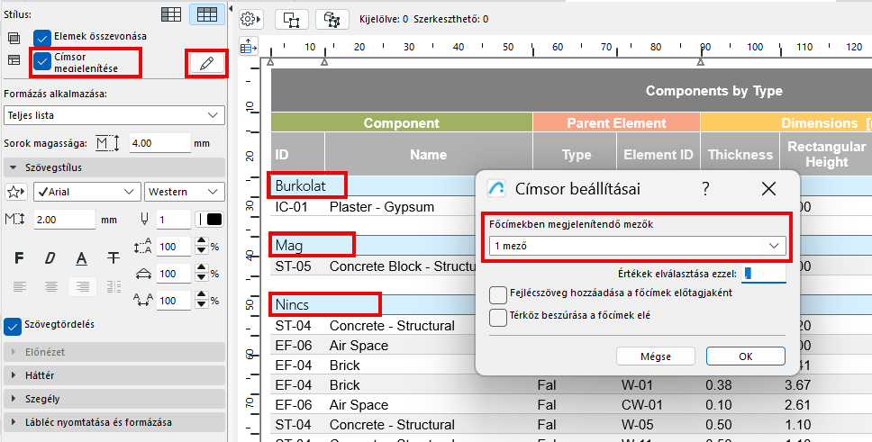Open the black pen color swatch

tap(210, 220)
